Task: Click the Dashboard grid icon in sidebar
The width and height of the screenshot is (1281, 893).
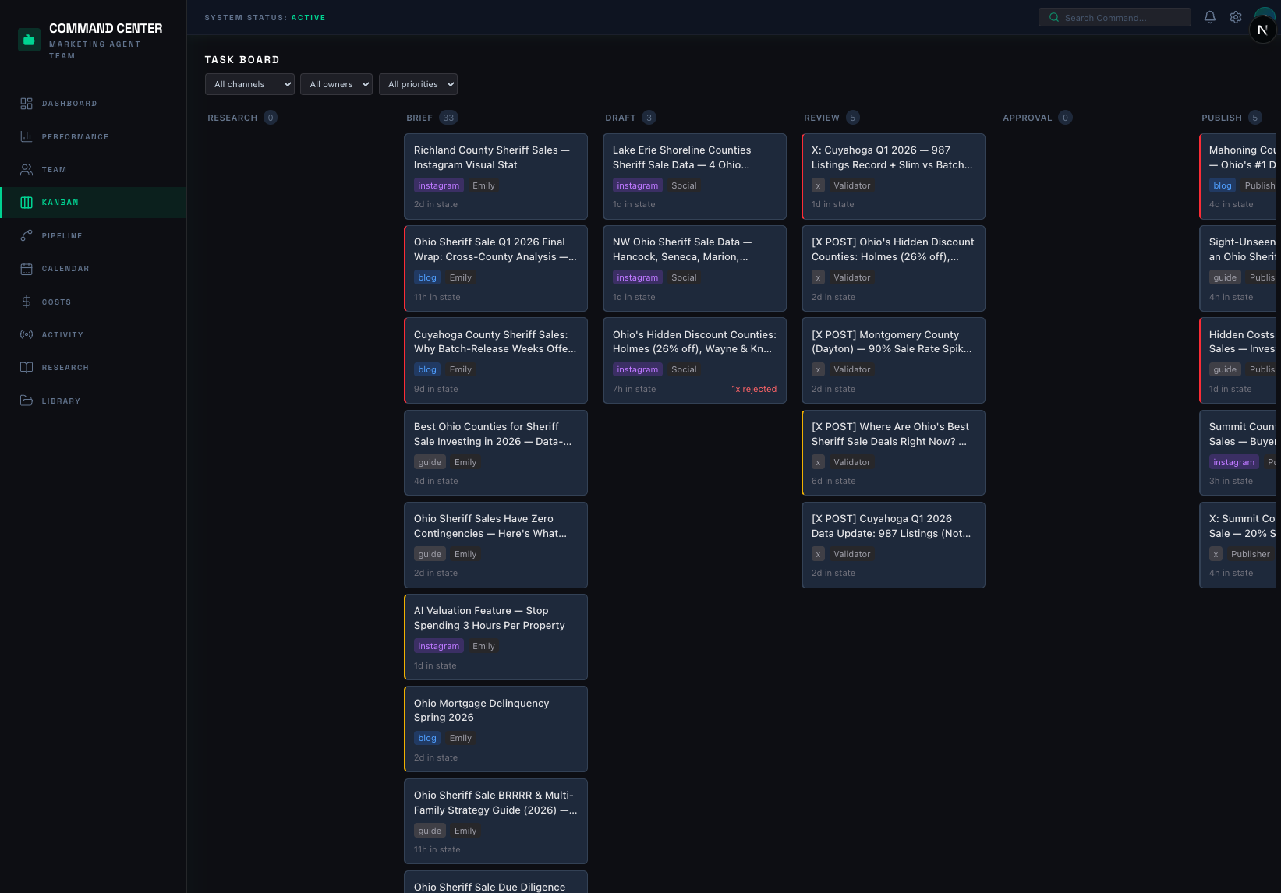Action: tap(27, 104)
